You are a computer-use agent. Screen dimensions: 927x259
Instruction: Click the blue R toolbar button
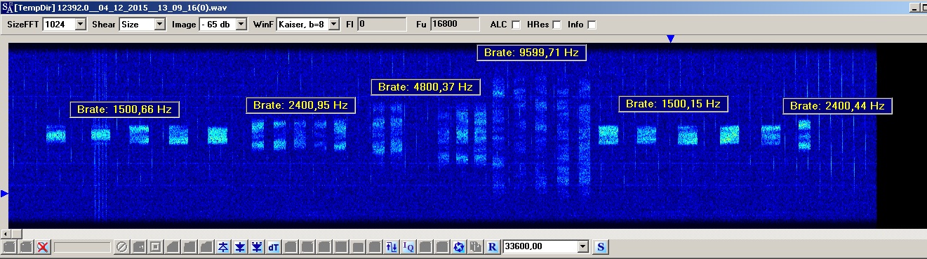coord(493,247)
